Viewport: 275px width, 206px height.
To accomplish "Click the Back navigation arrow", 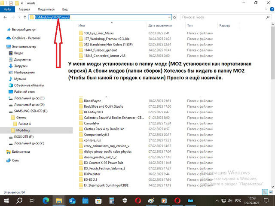I will point(5,17).
